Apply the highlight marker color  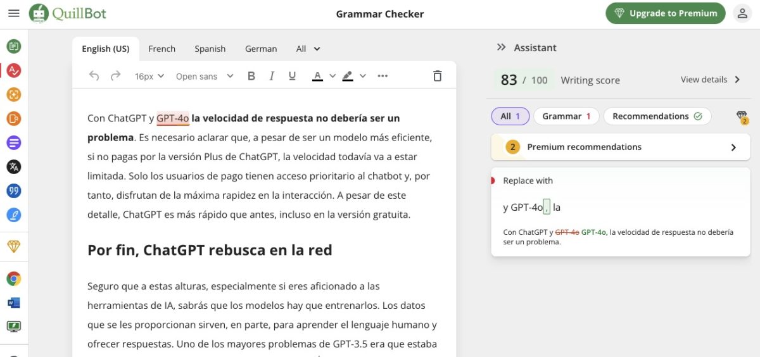tap(347, 76)
